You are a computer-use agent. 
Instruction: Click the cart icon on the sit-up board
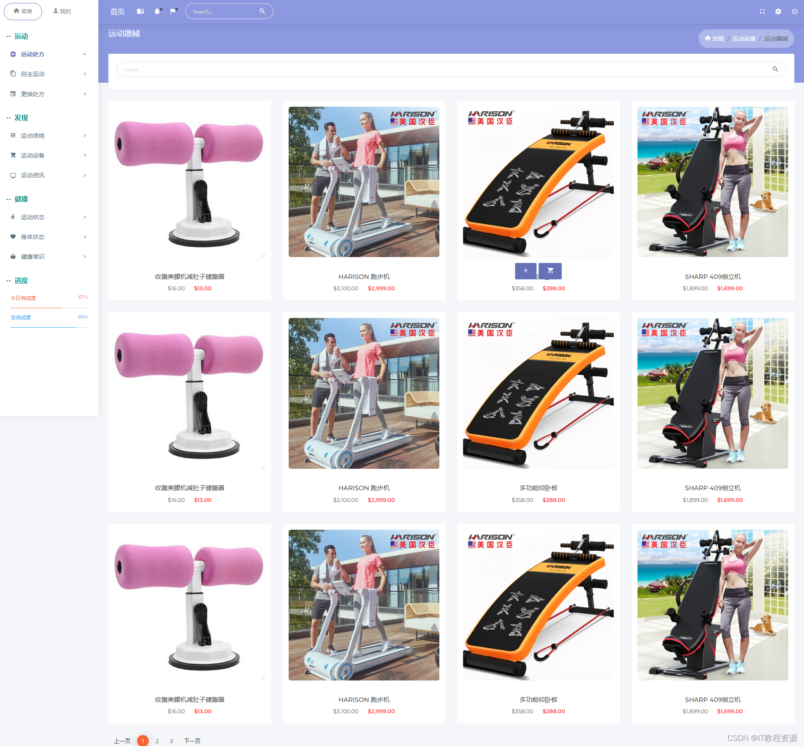(x=550, y=271)
